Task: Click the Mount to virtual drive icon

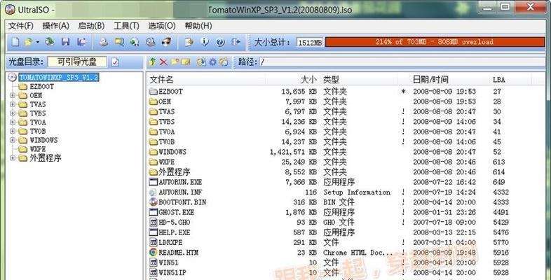Action: coord(151,42)
